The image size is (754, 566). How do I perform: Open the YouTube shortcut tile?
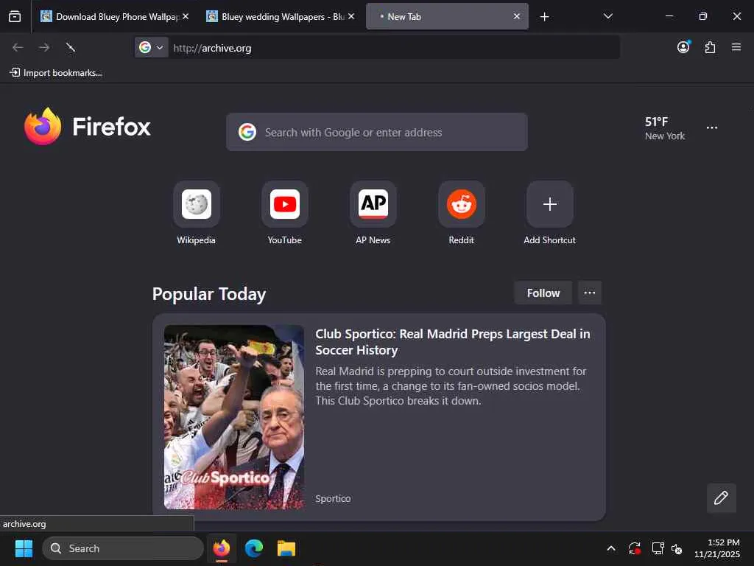(285, 204)
